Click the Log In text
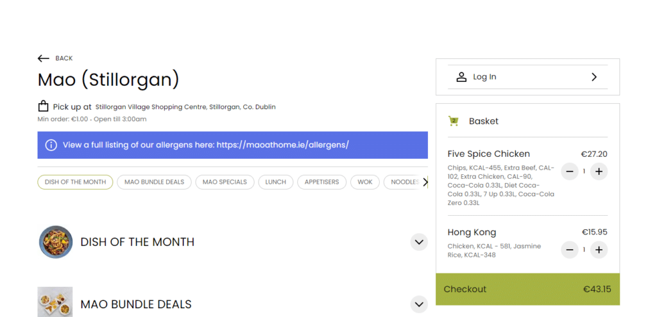Viewport: 657px width, 317px height. [484, 77]
